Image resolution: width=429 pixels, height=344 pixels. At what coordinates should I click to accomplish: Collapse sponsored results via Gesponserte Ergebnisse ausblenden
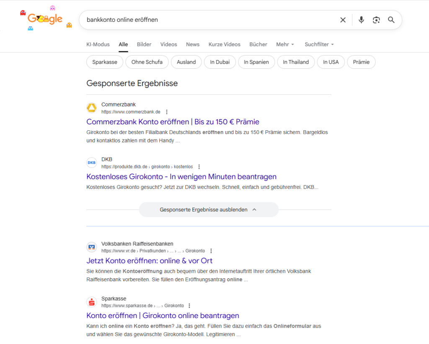209,210
